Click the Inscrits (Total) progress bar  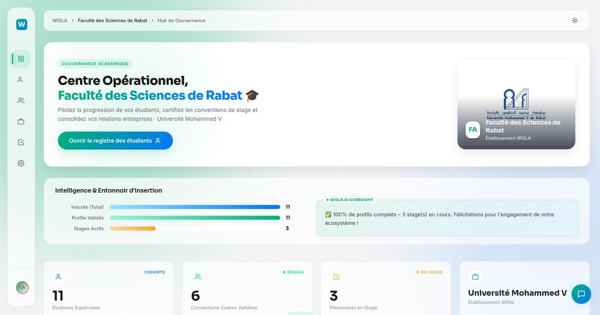click(x=195, y=207)
